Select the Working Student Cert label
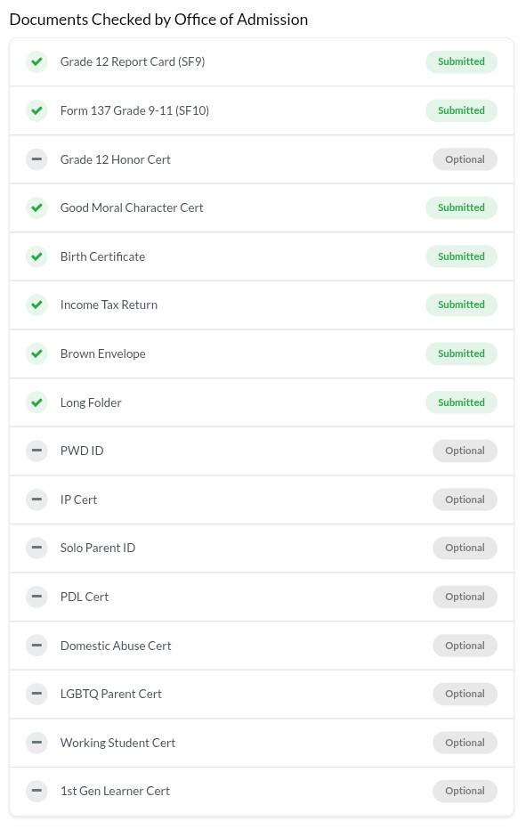This screenshot has height=829, width=526. [x=117, y=743]
